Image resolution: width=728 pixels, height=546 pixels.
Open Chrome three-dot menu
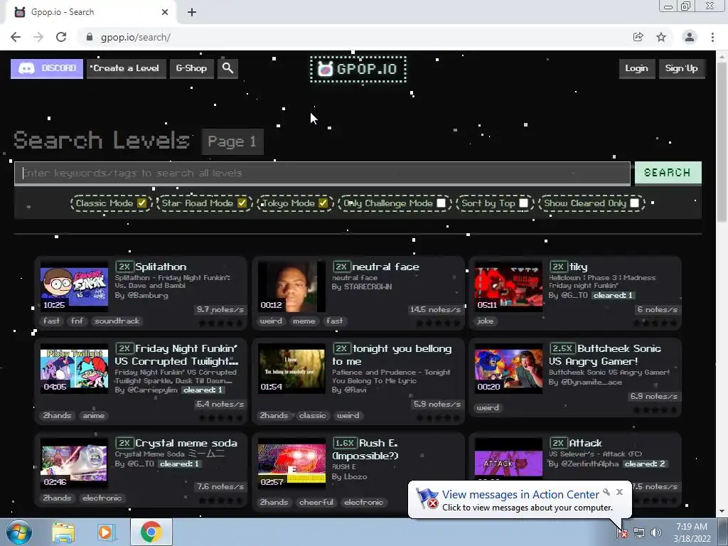click(712, 37)
